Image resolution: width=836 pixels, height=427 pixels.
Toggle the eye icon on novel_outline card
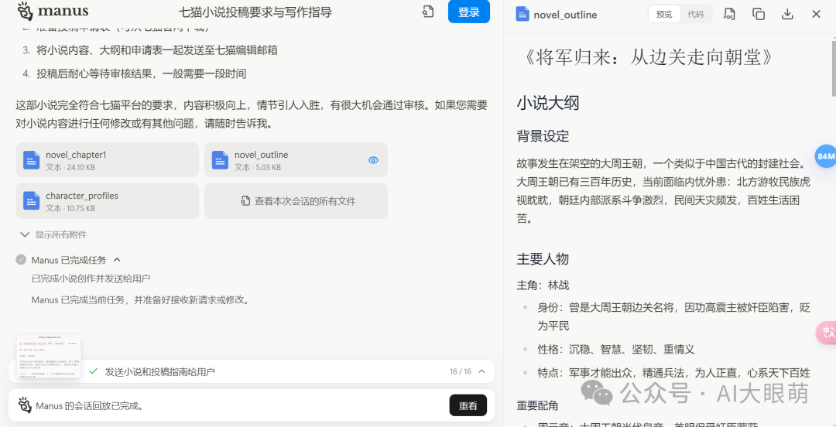[x=373, y=160]
